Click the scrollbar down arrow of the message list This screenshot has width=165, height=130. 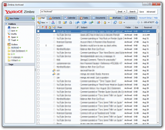click(158, 123)
